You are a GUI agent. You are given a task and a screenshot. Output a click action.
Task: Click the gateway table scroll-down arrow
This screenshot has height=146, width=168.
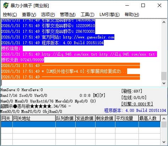pos(164,142)
